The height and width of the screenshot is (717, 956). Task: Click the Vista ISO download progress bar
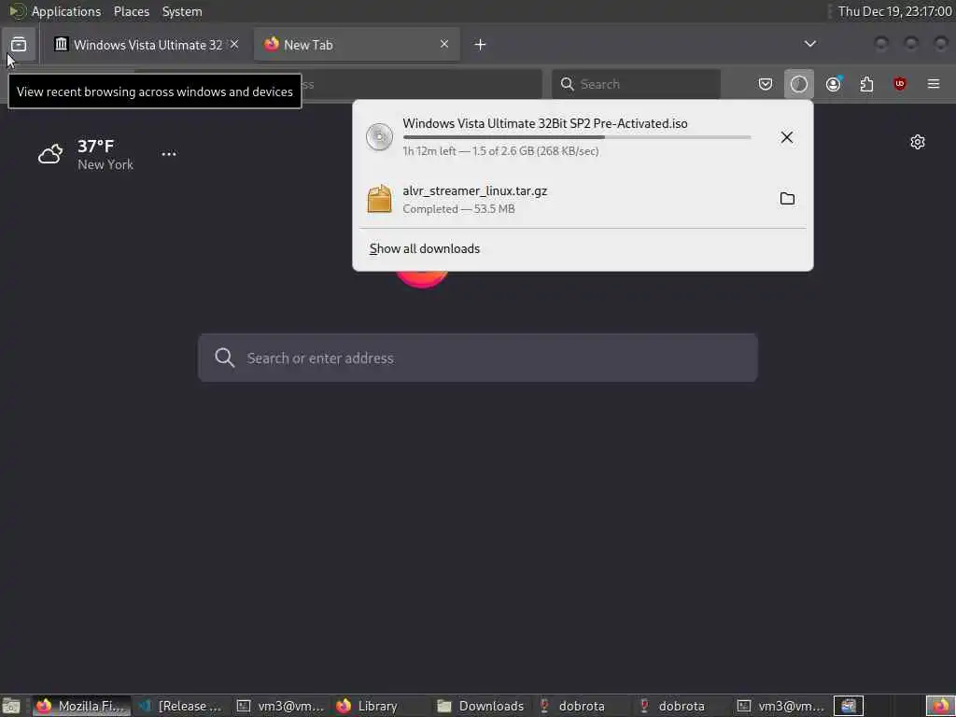point(577,138)
